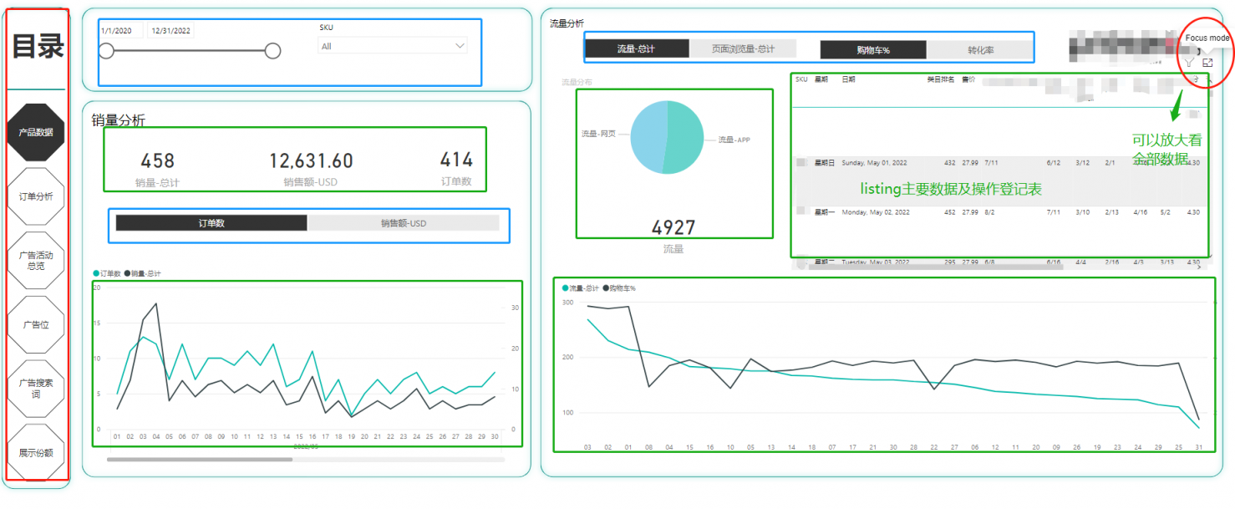Select the 广告位 sidebar button
The image size is (1235, 509).
[x=36, y=324]
